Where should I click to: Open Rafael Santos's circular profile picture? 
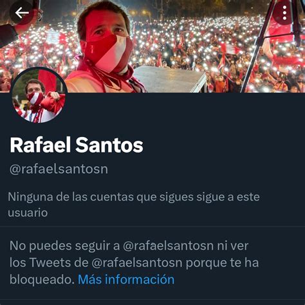(39, 96)
